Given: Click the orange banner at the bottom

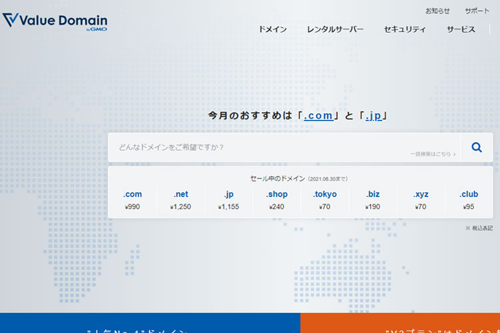Looking at the screenshot, I should [x=400, y=323].
